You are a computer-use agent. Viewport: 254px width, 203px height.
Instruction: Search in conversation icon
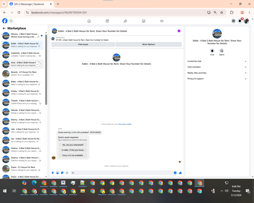(221, 51)
